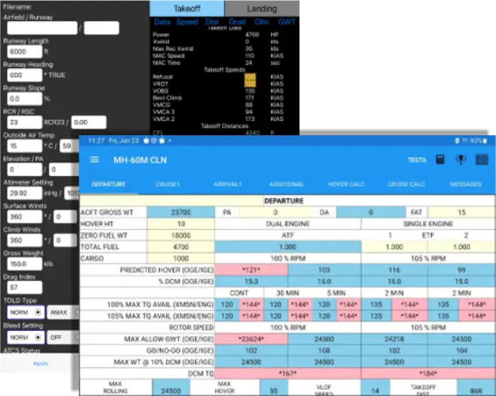Edit the RSC field showing 0.00
The width and height of the screenshot is (496, 396).
89,122
